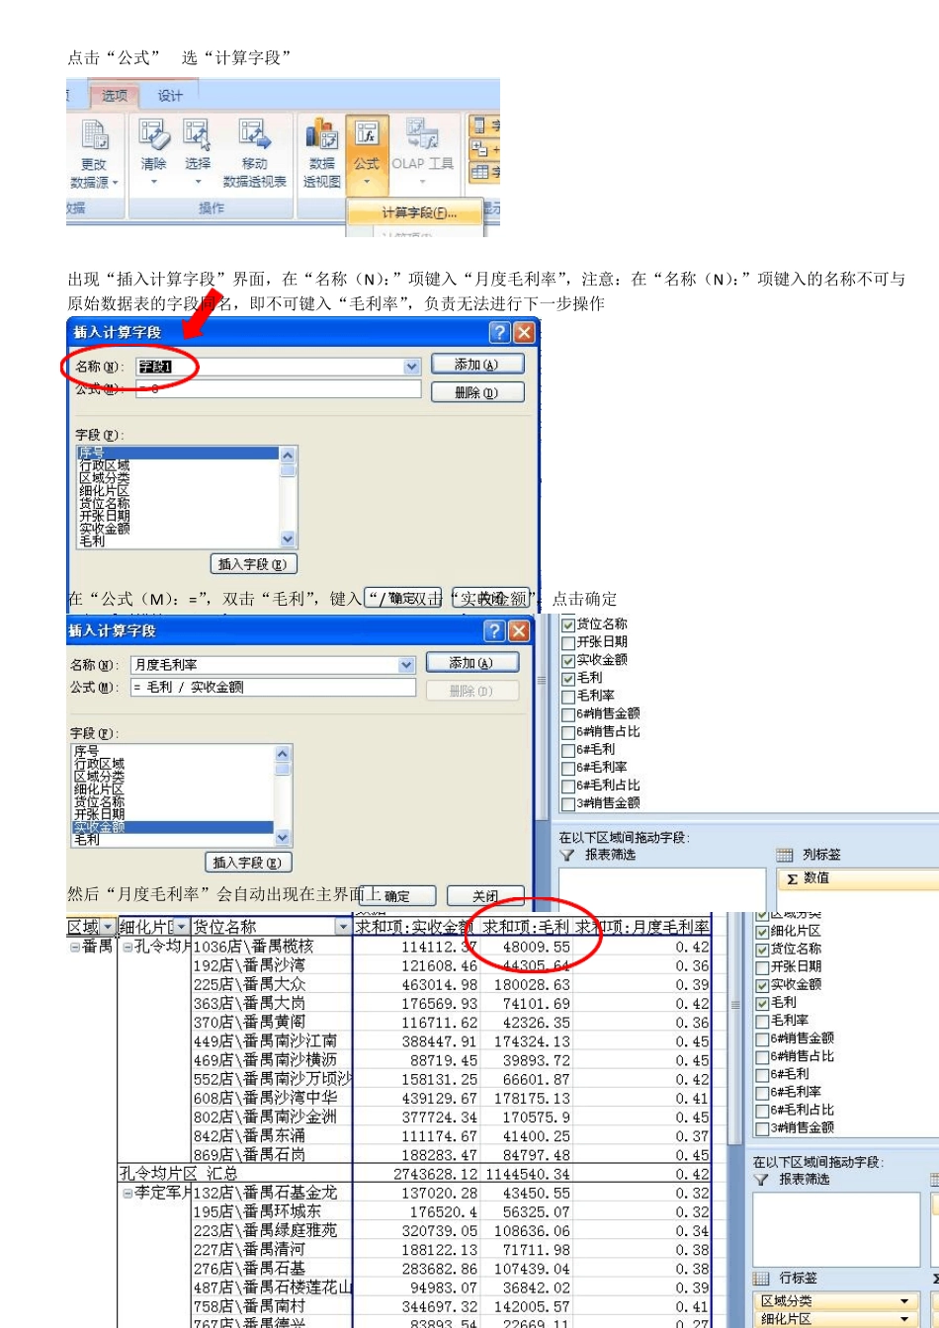Toggle 开张日期 checkbox beside the 月度毛利率 dialog

click(568, 642)
